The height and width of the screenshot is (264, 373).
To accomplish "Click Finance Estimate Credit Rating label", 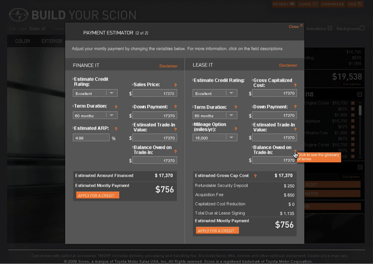I will (x=91, y=82).
